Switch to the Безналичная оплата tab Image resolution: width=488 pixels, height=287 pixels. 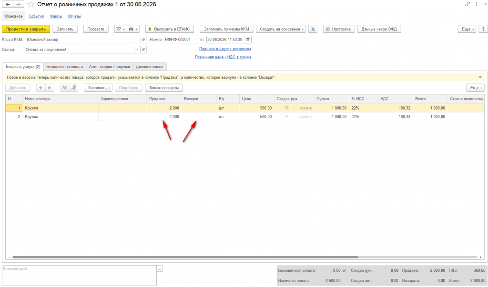pyautogui.click(x=64, y=67)
